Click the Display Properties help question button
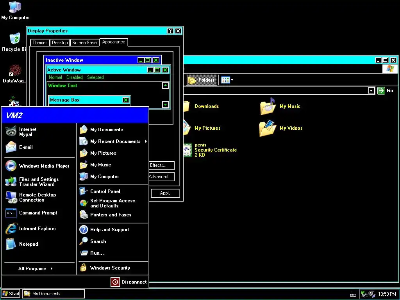Viewport: 400px width, 300px height. pos(170,31)
